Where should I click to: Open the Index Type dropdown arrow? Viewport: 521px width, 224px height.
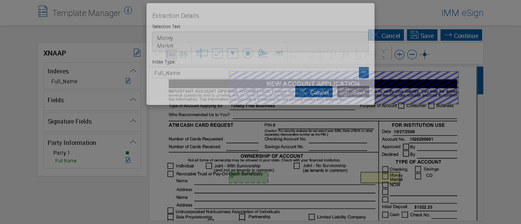click(x=364, y=73)
